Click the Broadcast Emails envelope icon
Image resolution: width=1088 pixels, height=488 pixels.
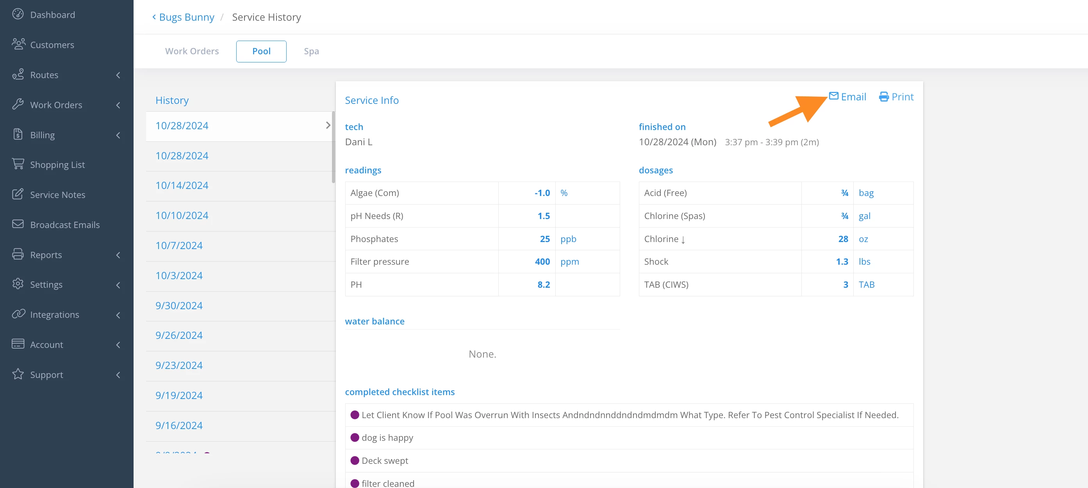click(18, 224)
